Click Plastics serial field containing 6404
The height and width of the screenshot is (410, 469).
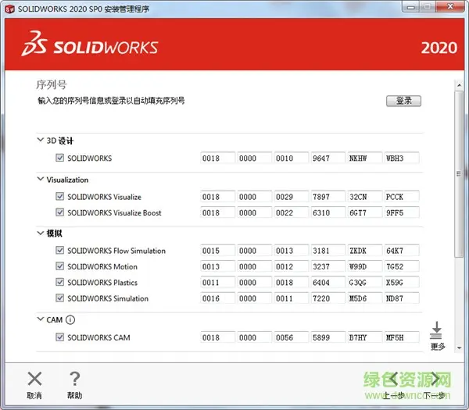pyautogui.click(x=328, y=282)
